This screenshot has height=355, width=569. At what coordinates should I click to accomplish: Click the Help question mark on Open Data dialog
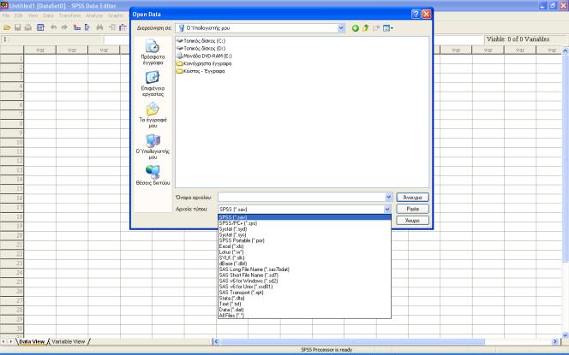tap(416, 15)
